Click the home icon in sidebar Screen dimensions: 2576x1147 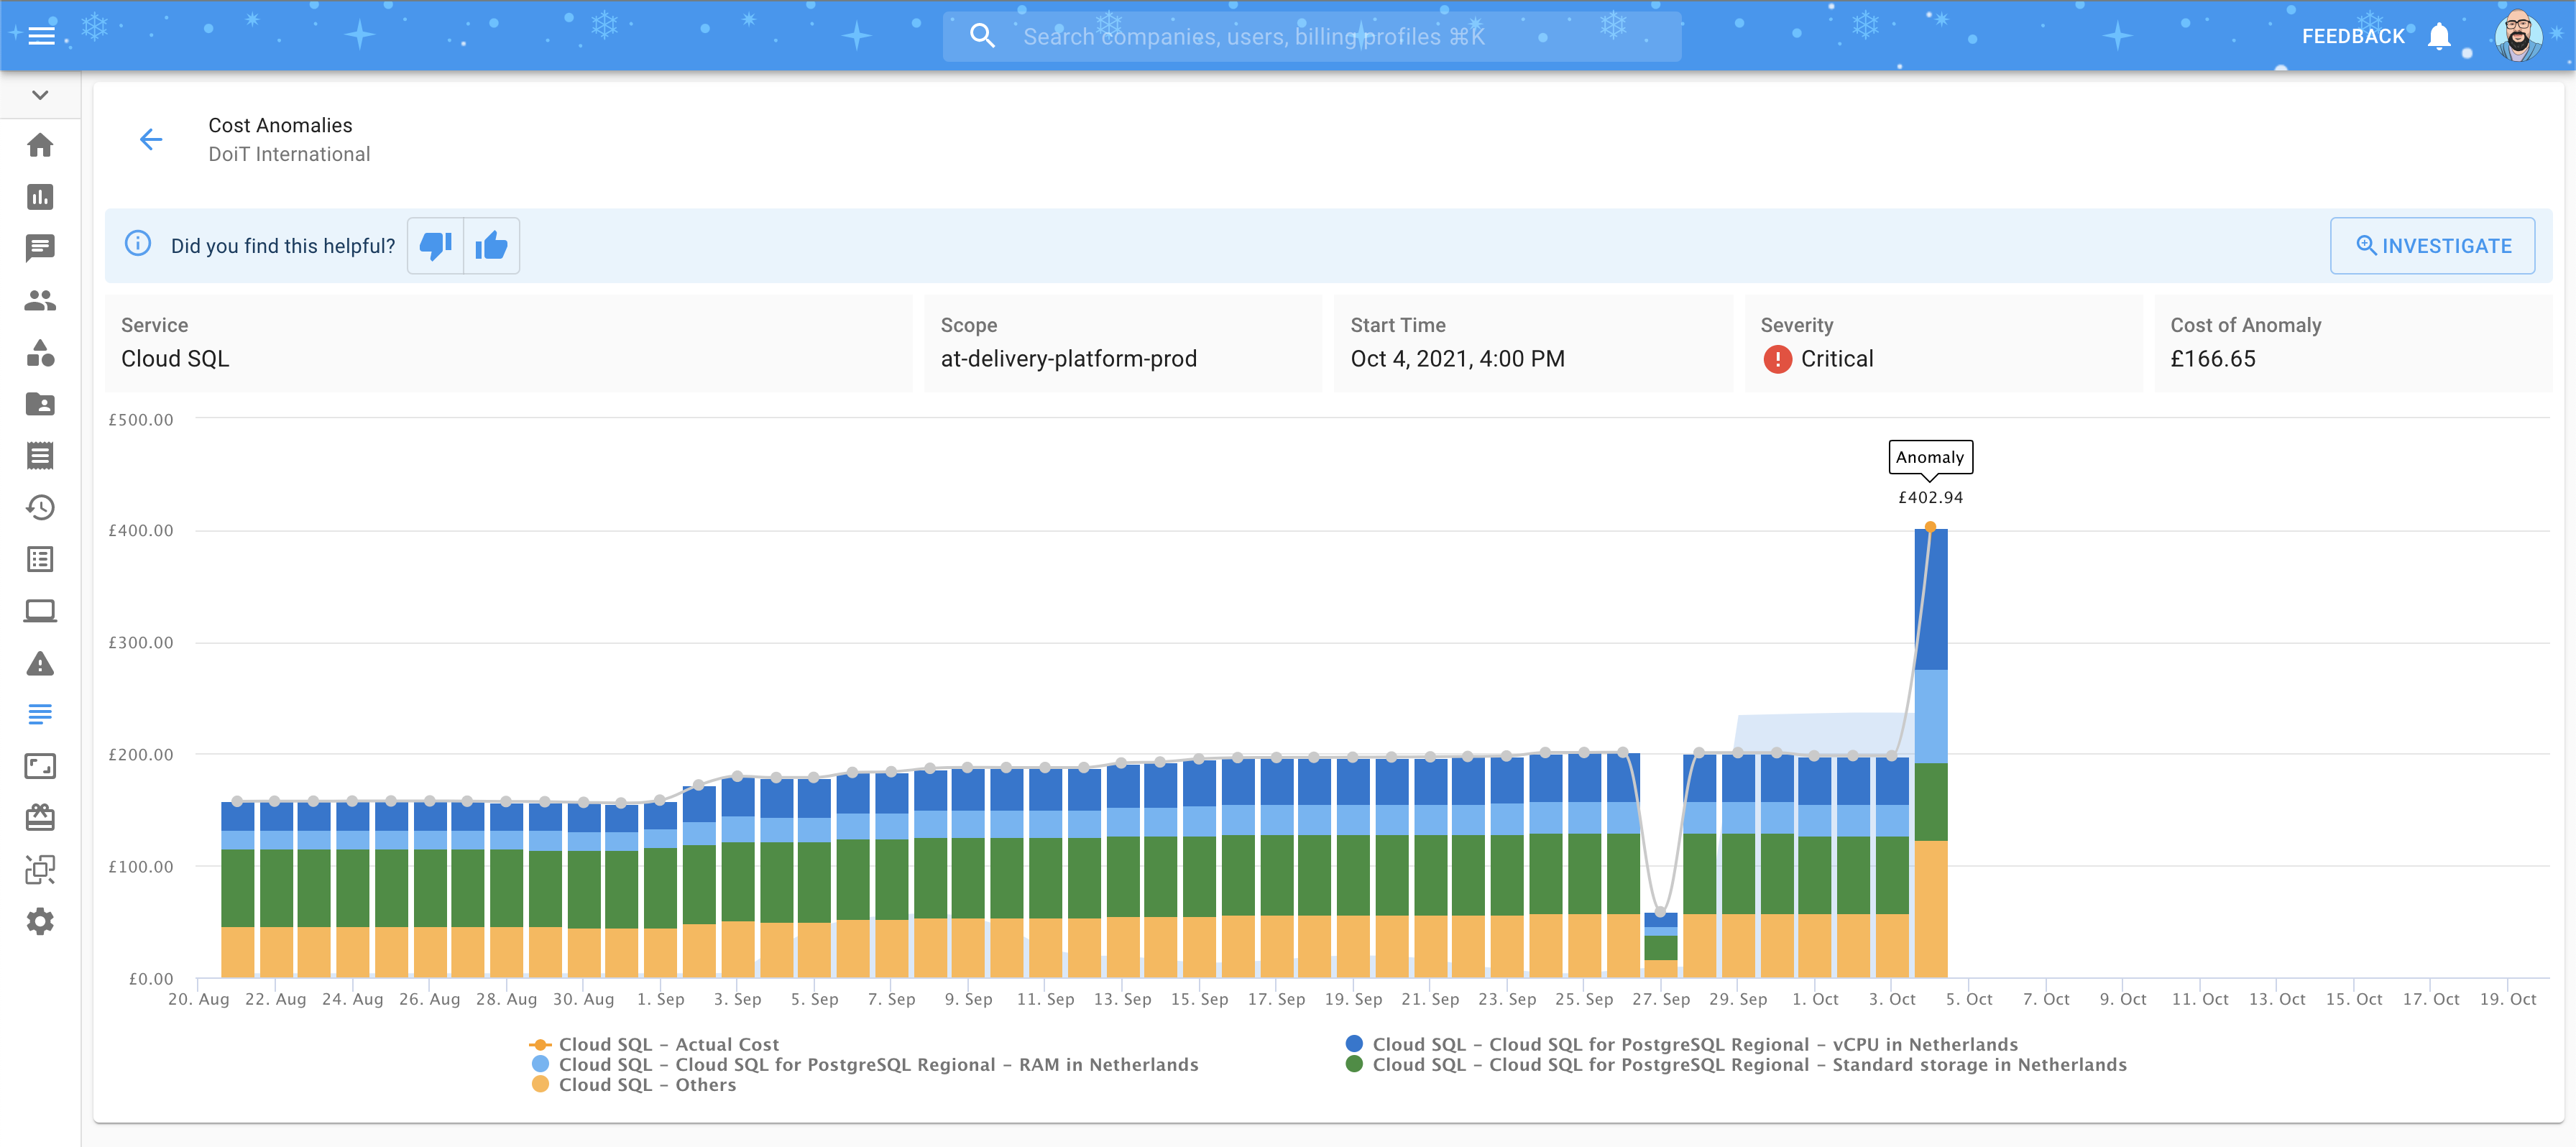[x=40, y=145]
